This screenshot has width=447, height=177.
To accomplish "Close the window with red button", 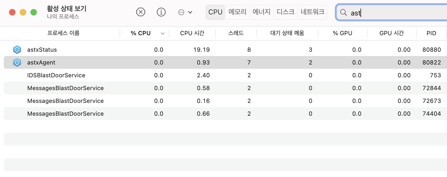I will 12,12.
